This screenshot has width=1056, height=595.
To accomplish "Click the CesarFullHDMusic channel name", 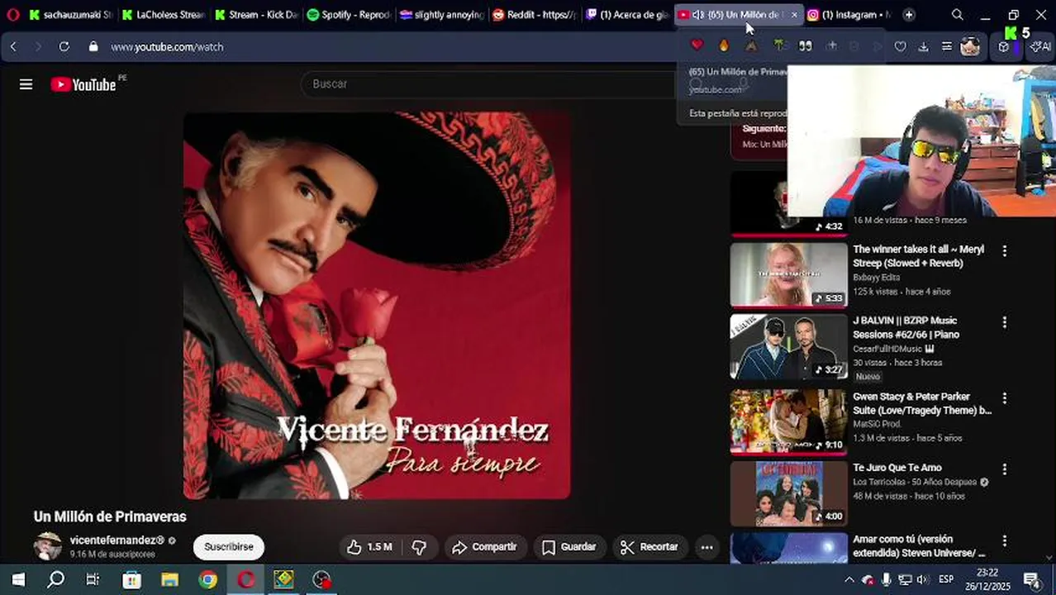I will [x=887, y=349].
